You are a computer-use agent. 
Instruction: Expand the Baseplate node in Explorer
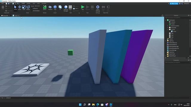[x=167, y=28]
